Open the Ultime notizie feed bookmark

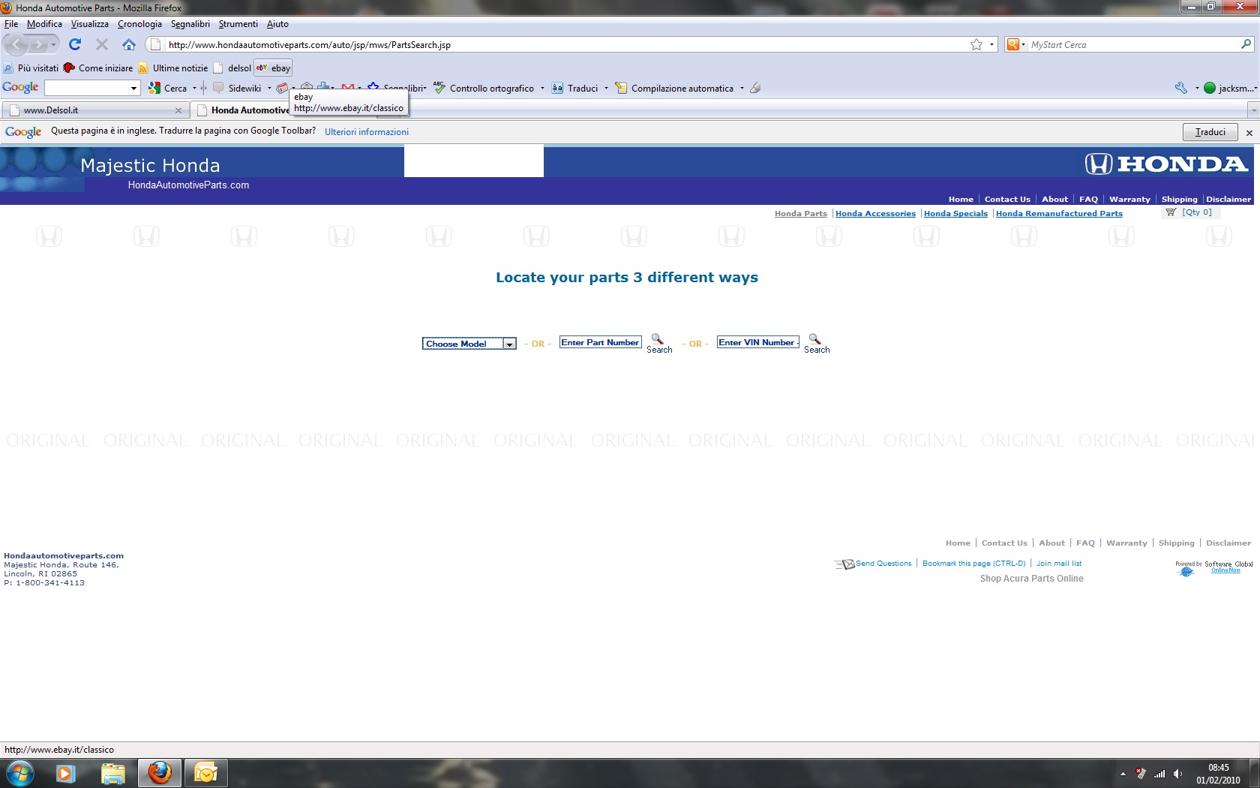173,68
